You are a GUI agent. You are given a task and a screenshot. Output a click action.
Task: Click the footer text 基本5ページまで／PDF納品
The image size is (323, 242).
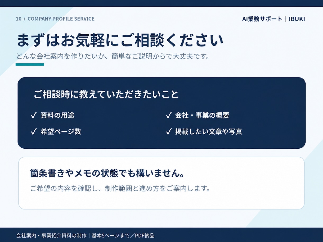[123, 235]
